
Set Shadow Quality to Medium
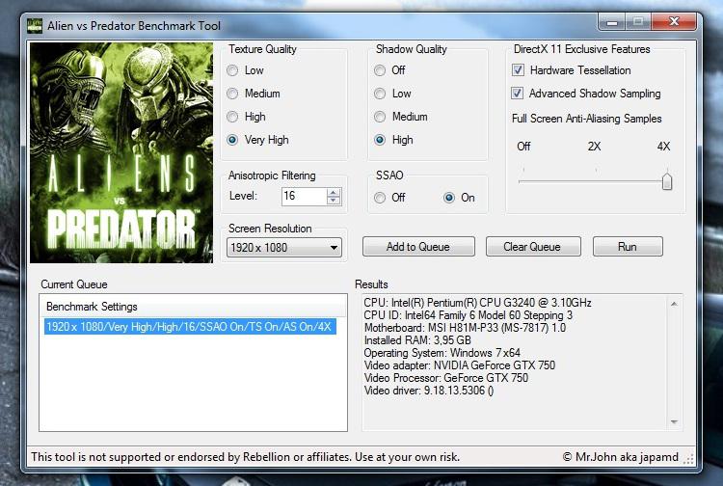[x=380, y=117]
